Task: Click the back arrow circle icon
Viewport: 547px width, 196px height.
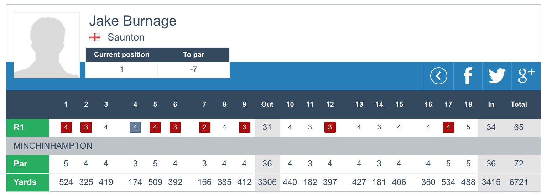Action: (438, 76)
